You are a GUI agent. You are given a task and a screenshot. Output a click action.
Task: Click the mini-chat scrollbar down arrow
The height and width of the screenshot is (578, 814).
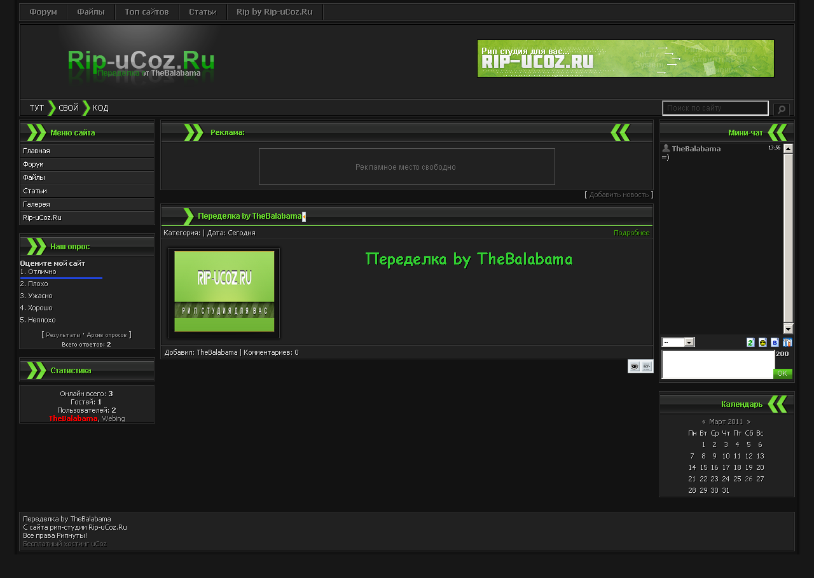point(789,329)
